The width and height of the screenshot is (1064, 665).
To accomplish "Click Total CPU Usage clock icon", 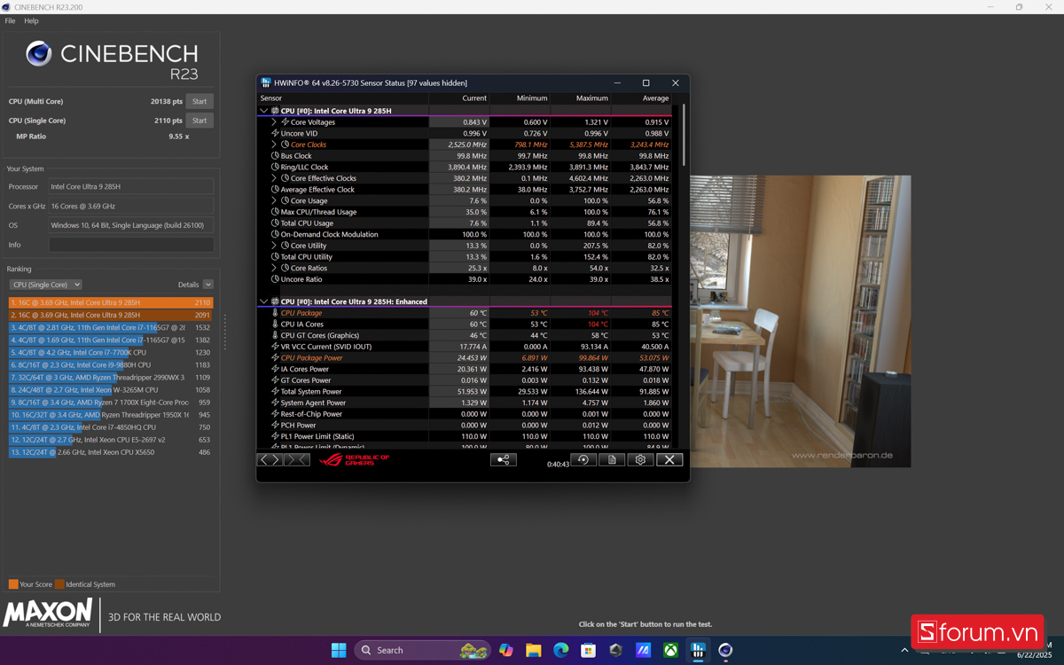I will tap(275, 223).
